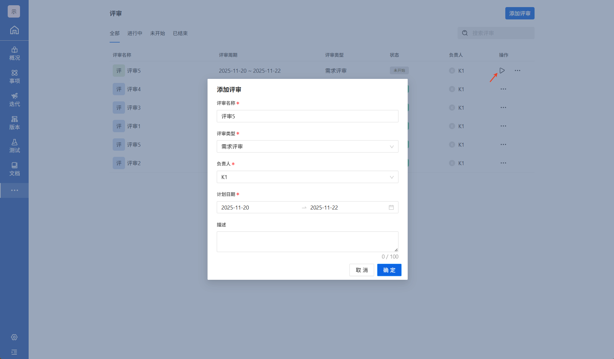The height and width of the screenshot is (359, 614).
Task: Click the 确定 confirm button
Action: click(x=389, y=270)
